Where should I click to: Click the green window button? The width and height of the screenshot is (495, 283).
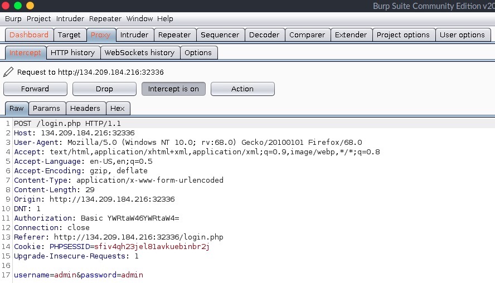pyautogui.click(x=18, y=6)
